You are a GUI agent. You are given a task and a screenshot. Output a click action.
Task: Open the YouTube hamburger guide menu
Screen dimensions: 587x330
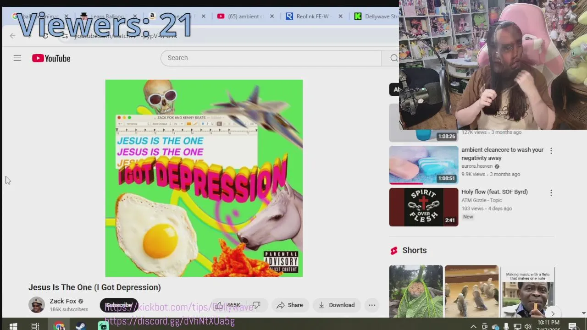[17, 58]
